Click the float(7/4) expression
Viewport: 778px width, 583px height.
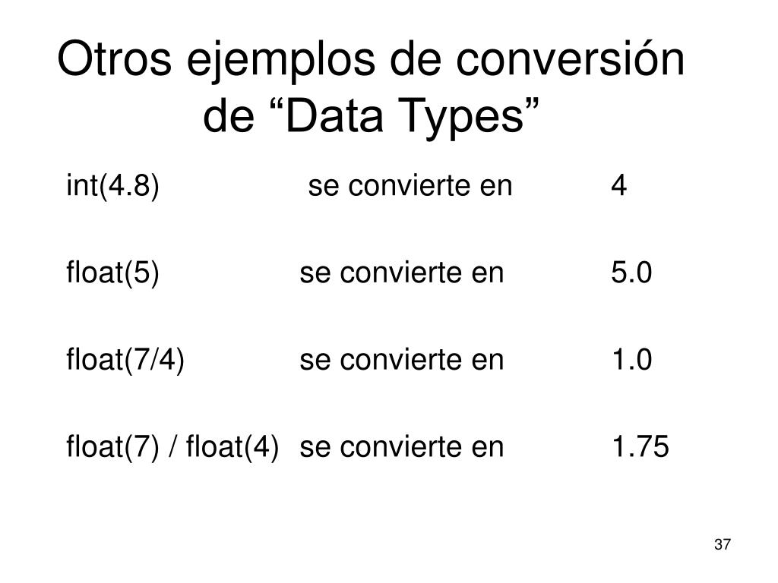pos(125,360)
